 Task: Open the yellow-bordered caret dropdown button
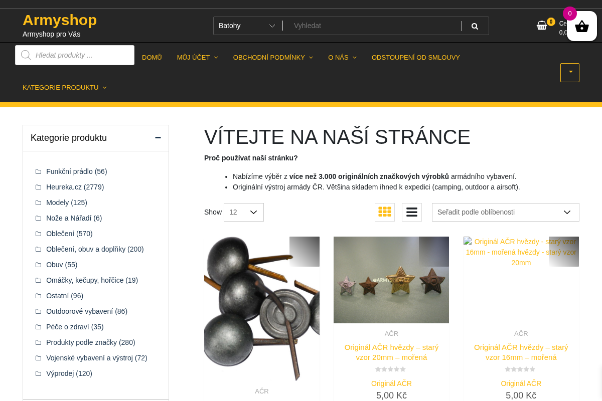570,73
